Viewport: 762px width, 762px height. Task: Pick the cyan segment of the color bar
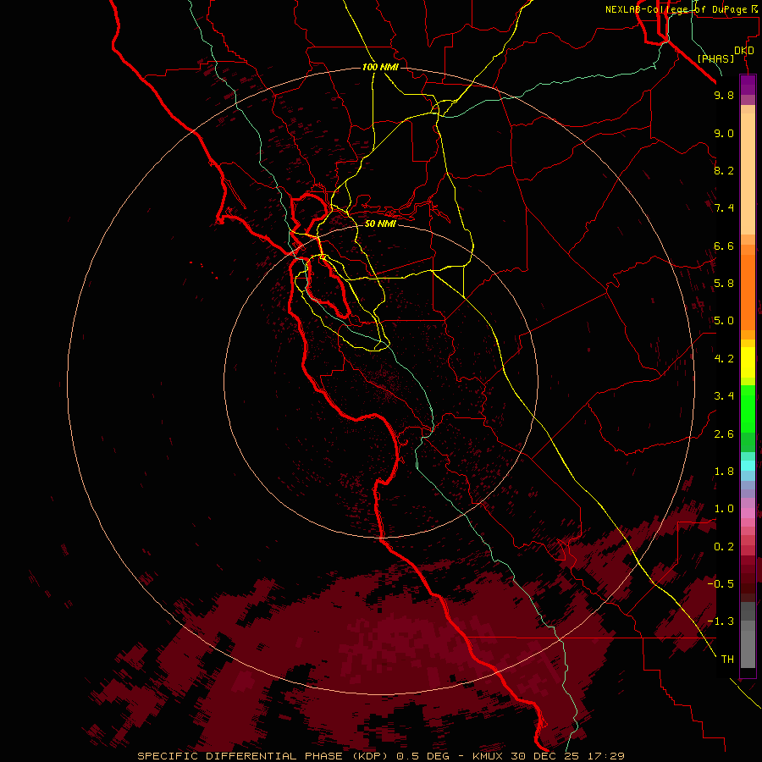click(748, 466)
